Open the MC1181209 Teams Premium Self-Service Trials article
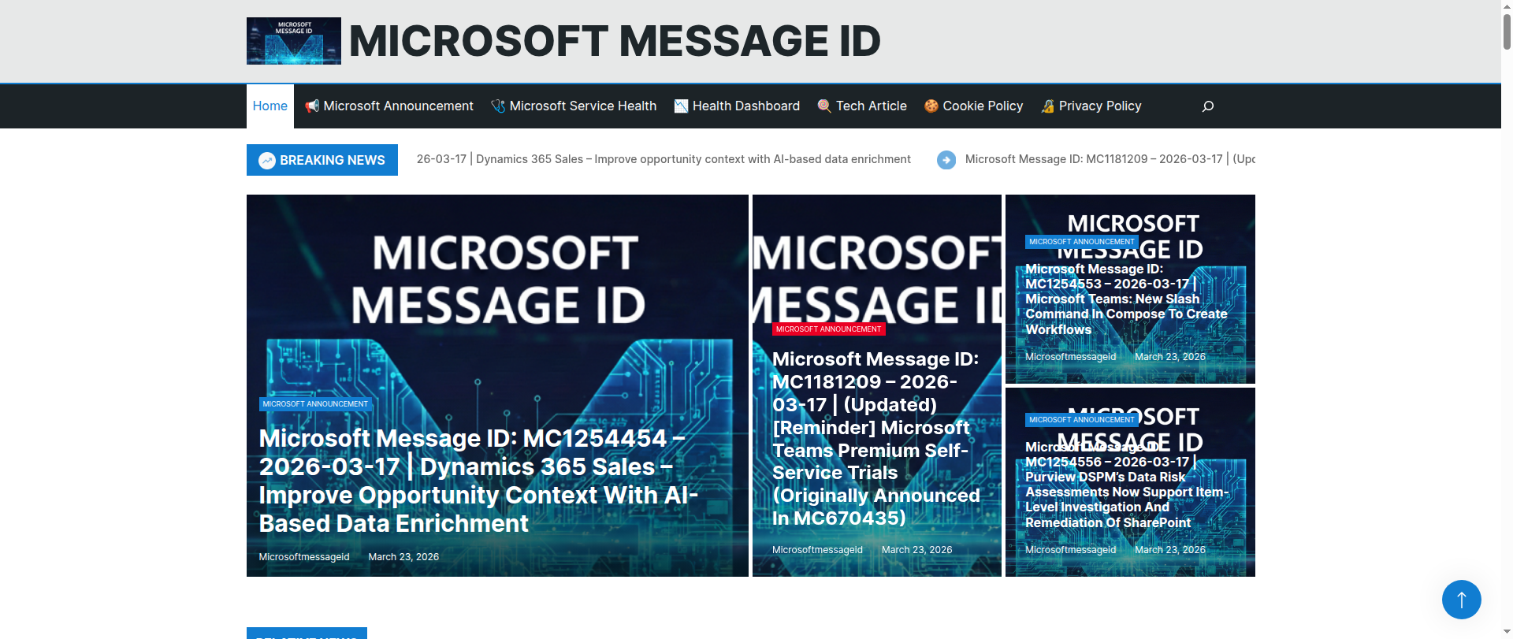The image size is (1513, 639). click(875, 439)
